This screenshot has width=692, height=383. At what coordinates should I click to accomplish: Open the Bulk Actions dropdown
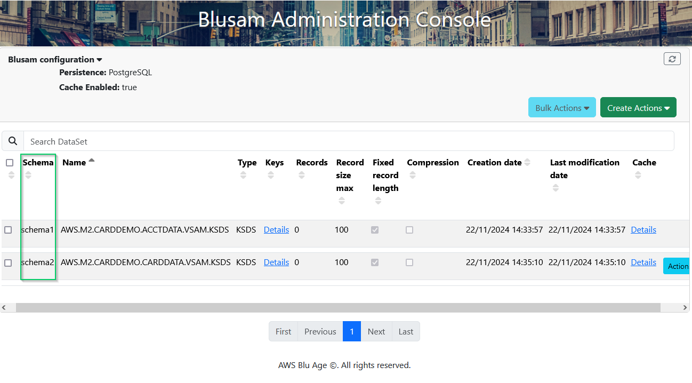pos(562,107)
